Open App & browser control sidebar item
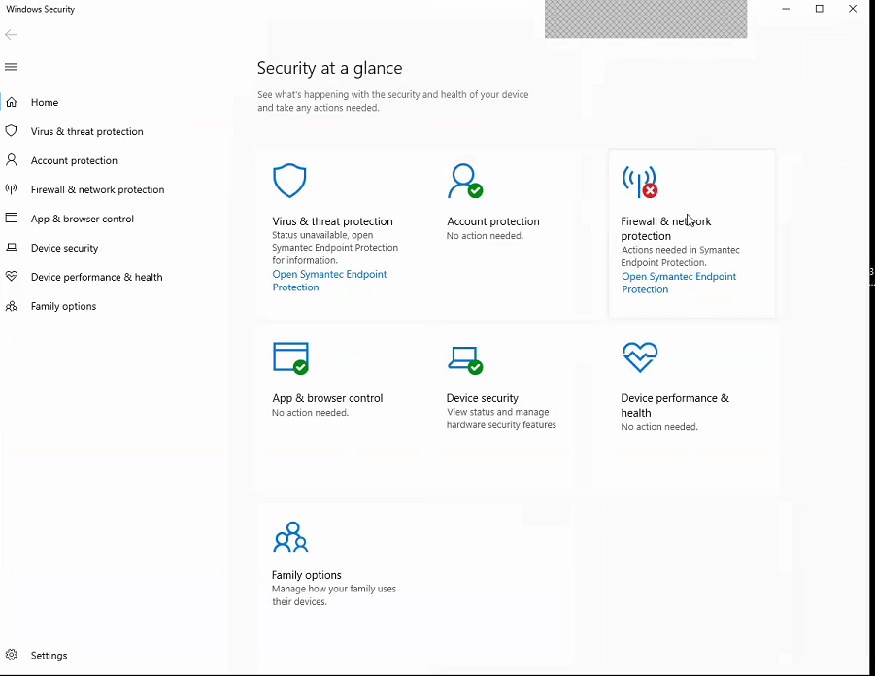Viewport: 875px width, 676px height. pyautogui.click(x=83, y=219)
